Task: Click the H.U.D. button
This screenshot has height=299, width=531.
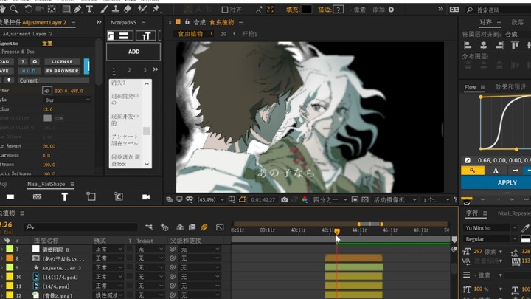Action: [x=29, y=71]
